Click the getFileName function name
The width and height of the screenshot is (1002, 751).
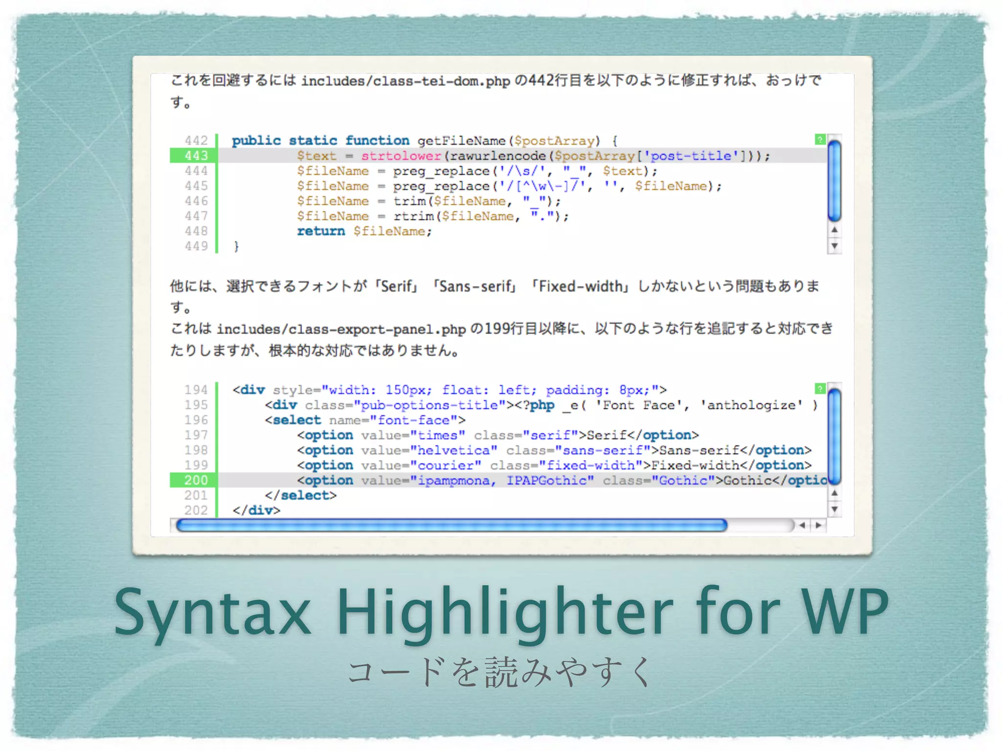point(461,141)
